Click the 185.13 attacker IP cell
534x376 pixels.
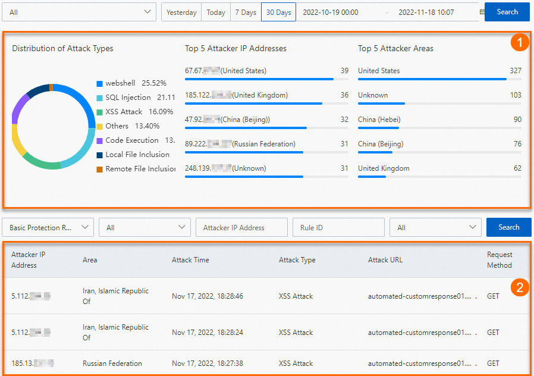(33, 364)
